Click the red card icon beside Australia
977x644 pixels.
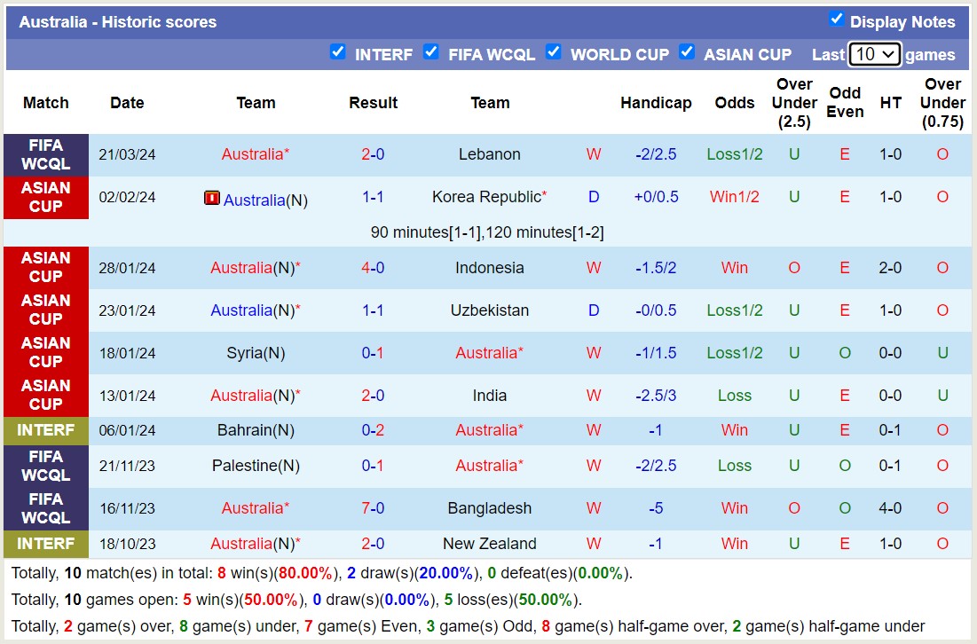(211, 198)
